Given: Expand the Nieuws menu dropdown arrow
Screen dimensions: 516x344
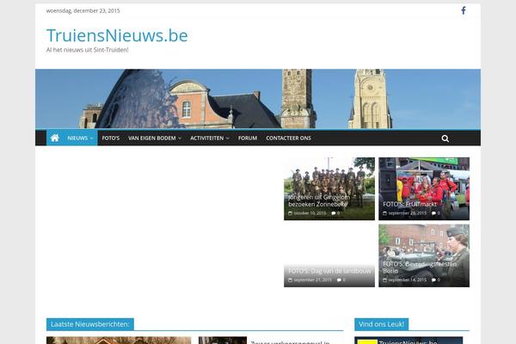Looking at the screenshot, I should pos(92,138).
